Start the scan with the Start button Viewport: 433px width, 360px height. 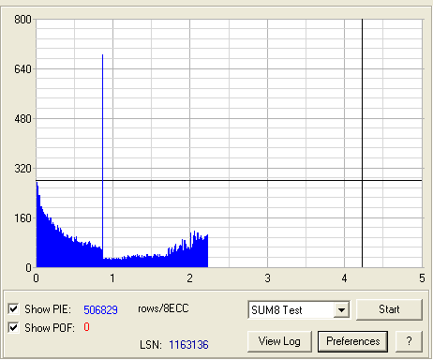coord(389,309)
